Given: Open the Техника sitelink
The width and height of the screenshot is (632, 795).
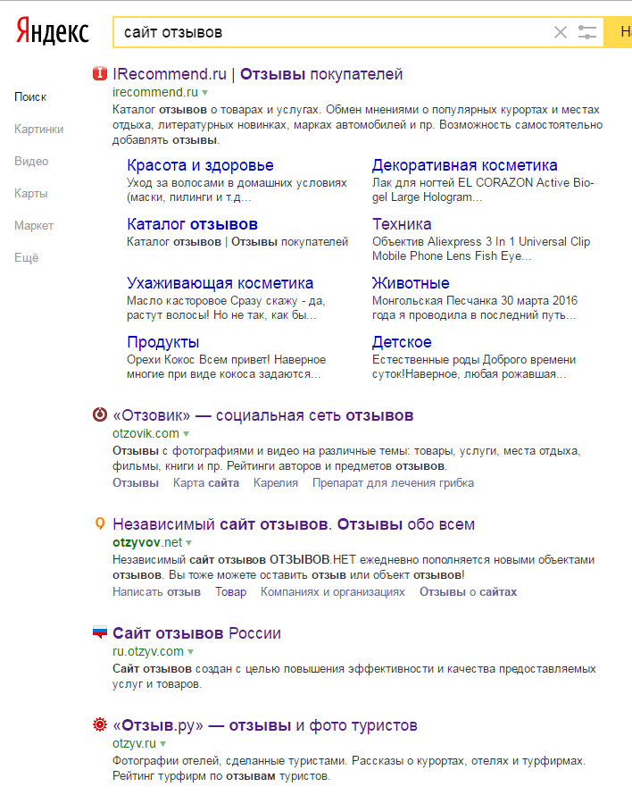Looking at the screenshot, I should 402,224.
